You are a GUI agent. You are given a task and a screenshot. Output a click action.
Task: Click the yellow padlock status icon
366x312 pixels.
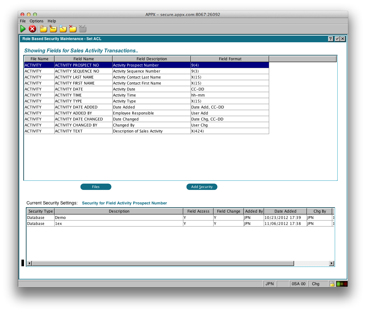tap(332, 284)
